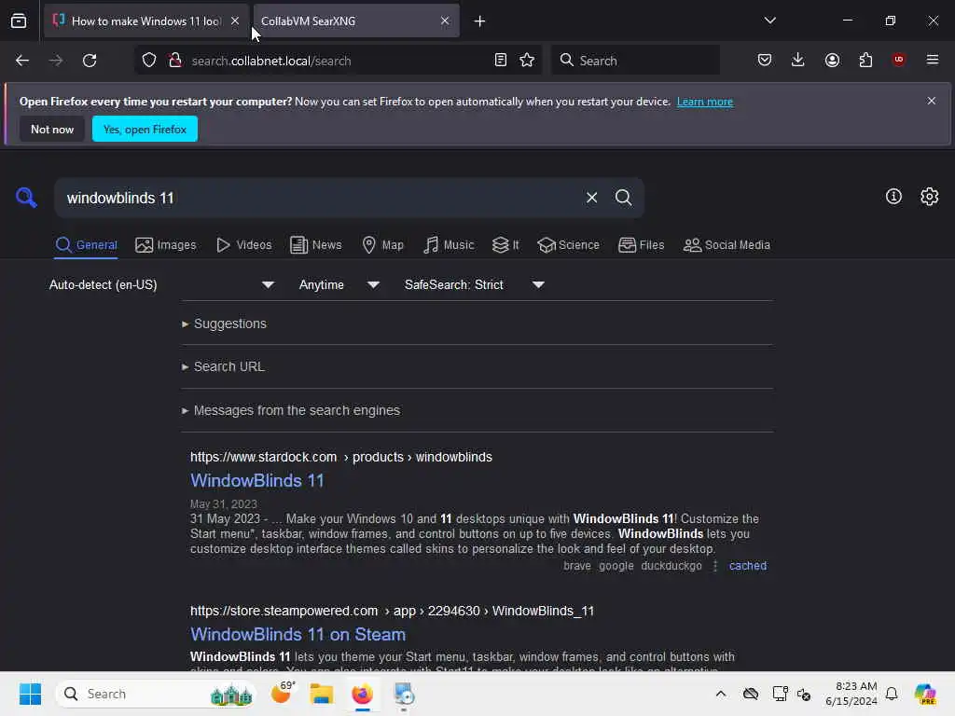Select the Science search category
The width and height of the screenshot is (955, 716).
click(568, 245)
